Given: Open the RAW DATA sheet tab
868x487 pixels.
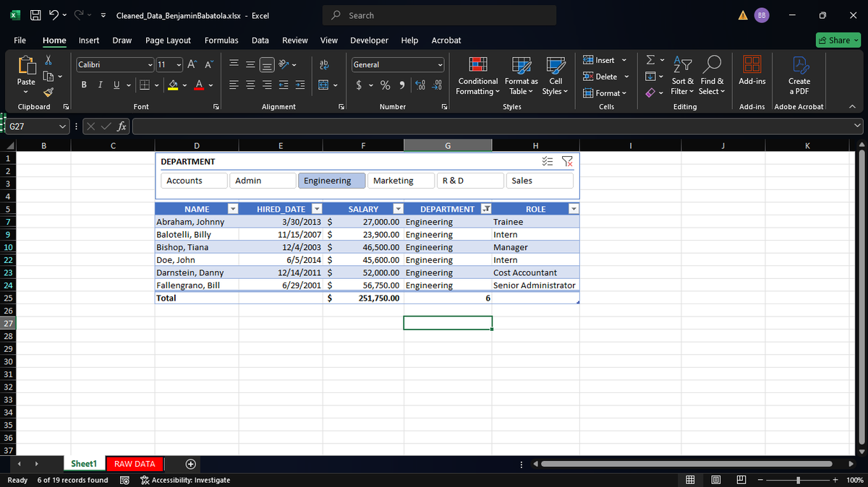Looking at the screenshot, I should click(x=135, y=464).
